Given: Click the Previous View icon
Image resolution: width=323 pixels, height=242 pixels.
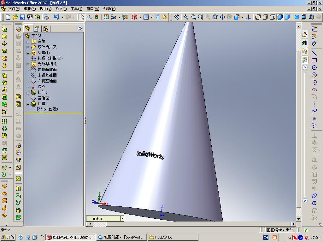Looking at the screenshot, I should 176,17.
